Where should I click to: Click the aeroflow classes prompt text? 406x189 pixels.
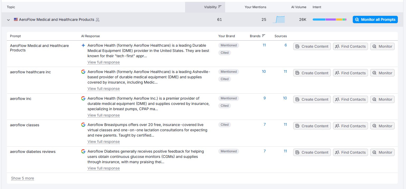click(25, 125)
